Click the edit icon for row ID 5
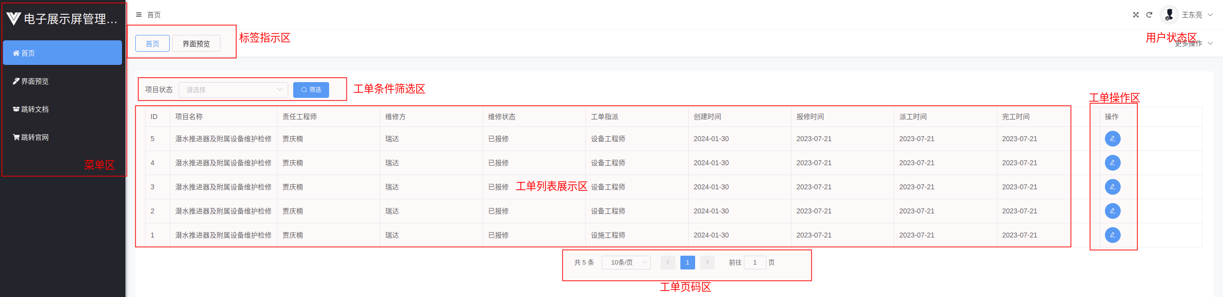 pyautogui.click(x=1112, y=139)
